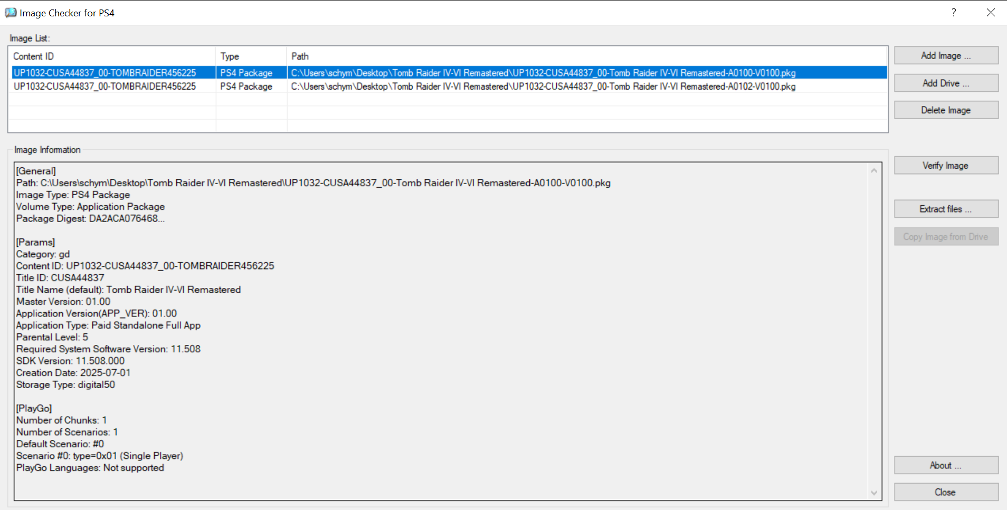Click the Creation Date line in Params
Image resolution: width=1007 pixels, height=510 pixels.
click(x=73, y=373)
